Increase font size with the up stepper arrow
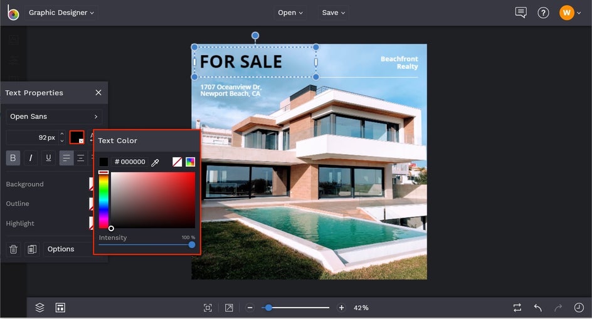 [x=62, y=133]
